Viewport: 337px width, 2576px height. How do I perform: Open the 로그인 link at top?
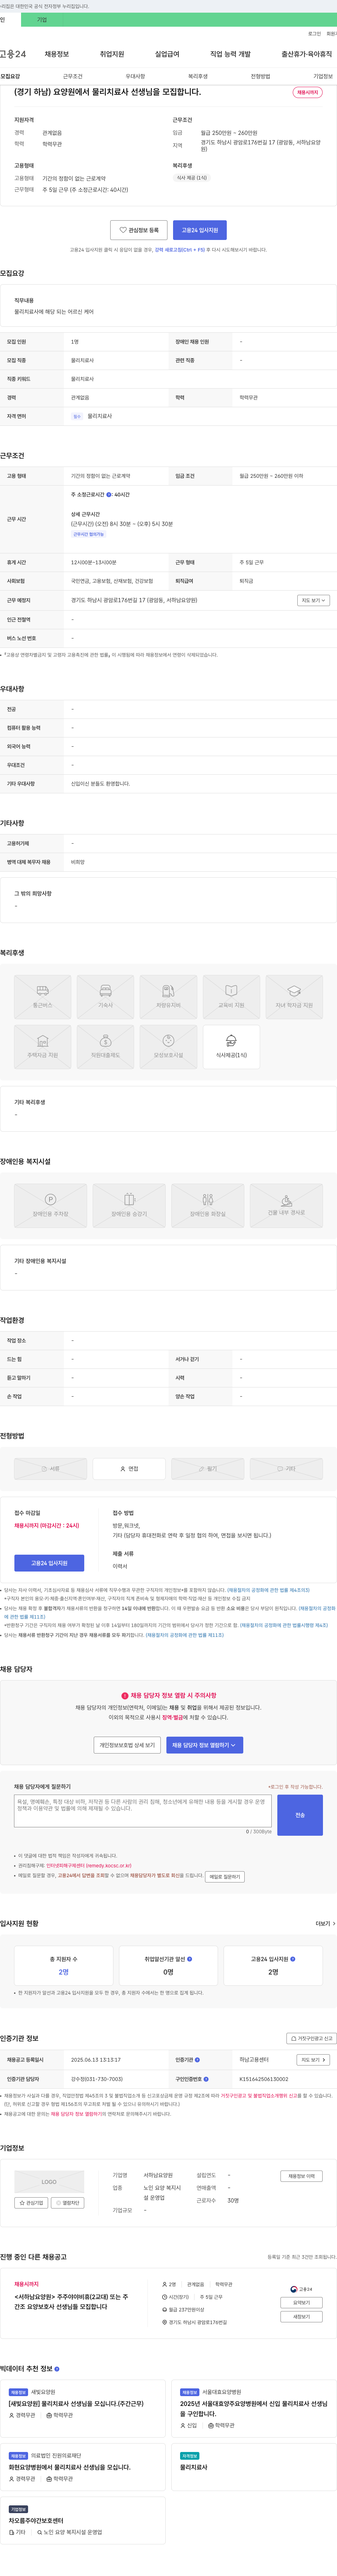[315, 34]
